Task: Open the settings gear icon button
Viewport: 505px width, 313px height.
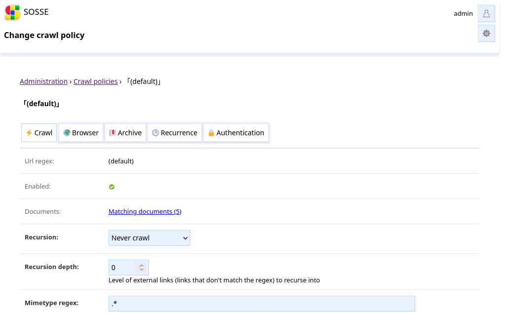Action: pos(486,34)
